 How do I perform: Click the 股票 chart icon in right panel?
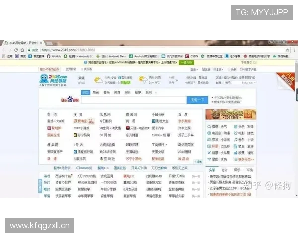[235, 153]
